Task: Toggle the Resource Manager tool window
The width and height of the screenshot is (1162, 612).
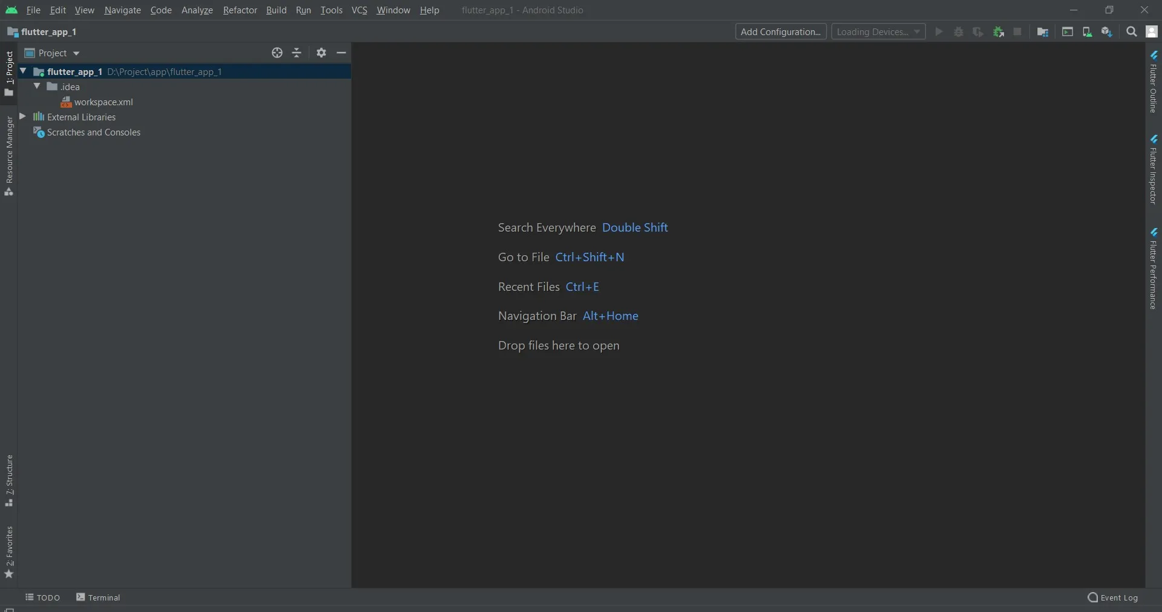Action: (x=9, y=156)
